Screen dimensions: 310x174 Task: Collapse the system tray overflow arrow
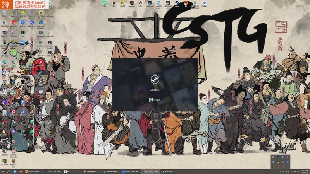pyautogui.click(x=280, y=172)
